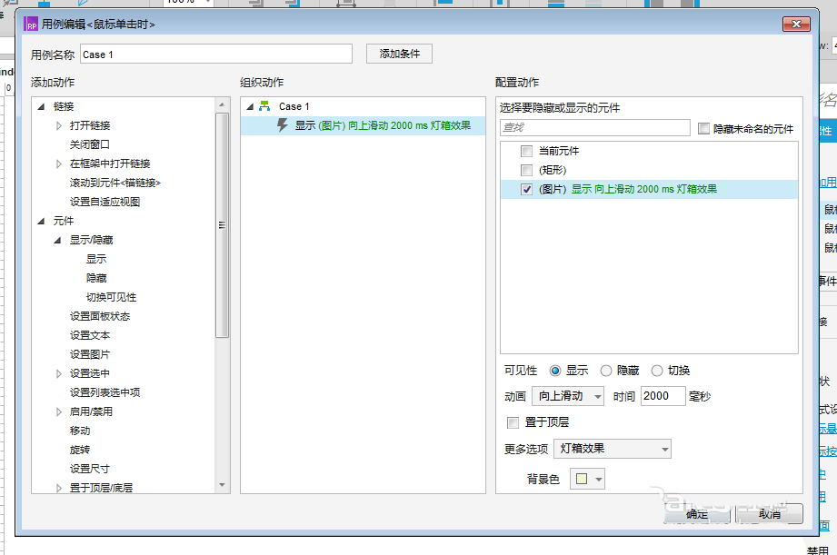The width and height of the screenshot is (837, 555).
Task: Expand the 置于顶层/底层 tree node
Action: [59, 488]
